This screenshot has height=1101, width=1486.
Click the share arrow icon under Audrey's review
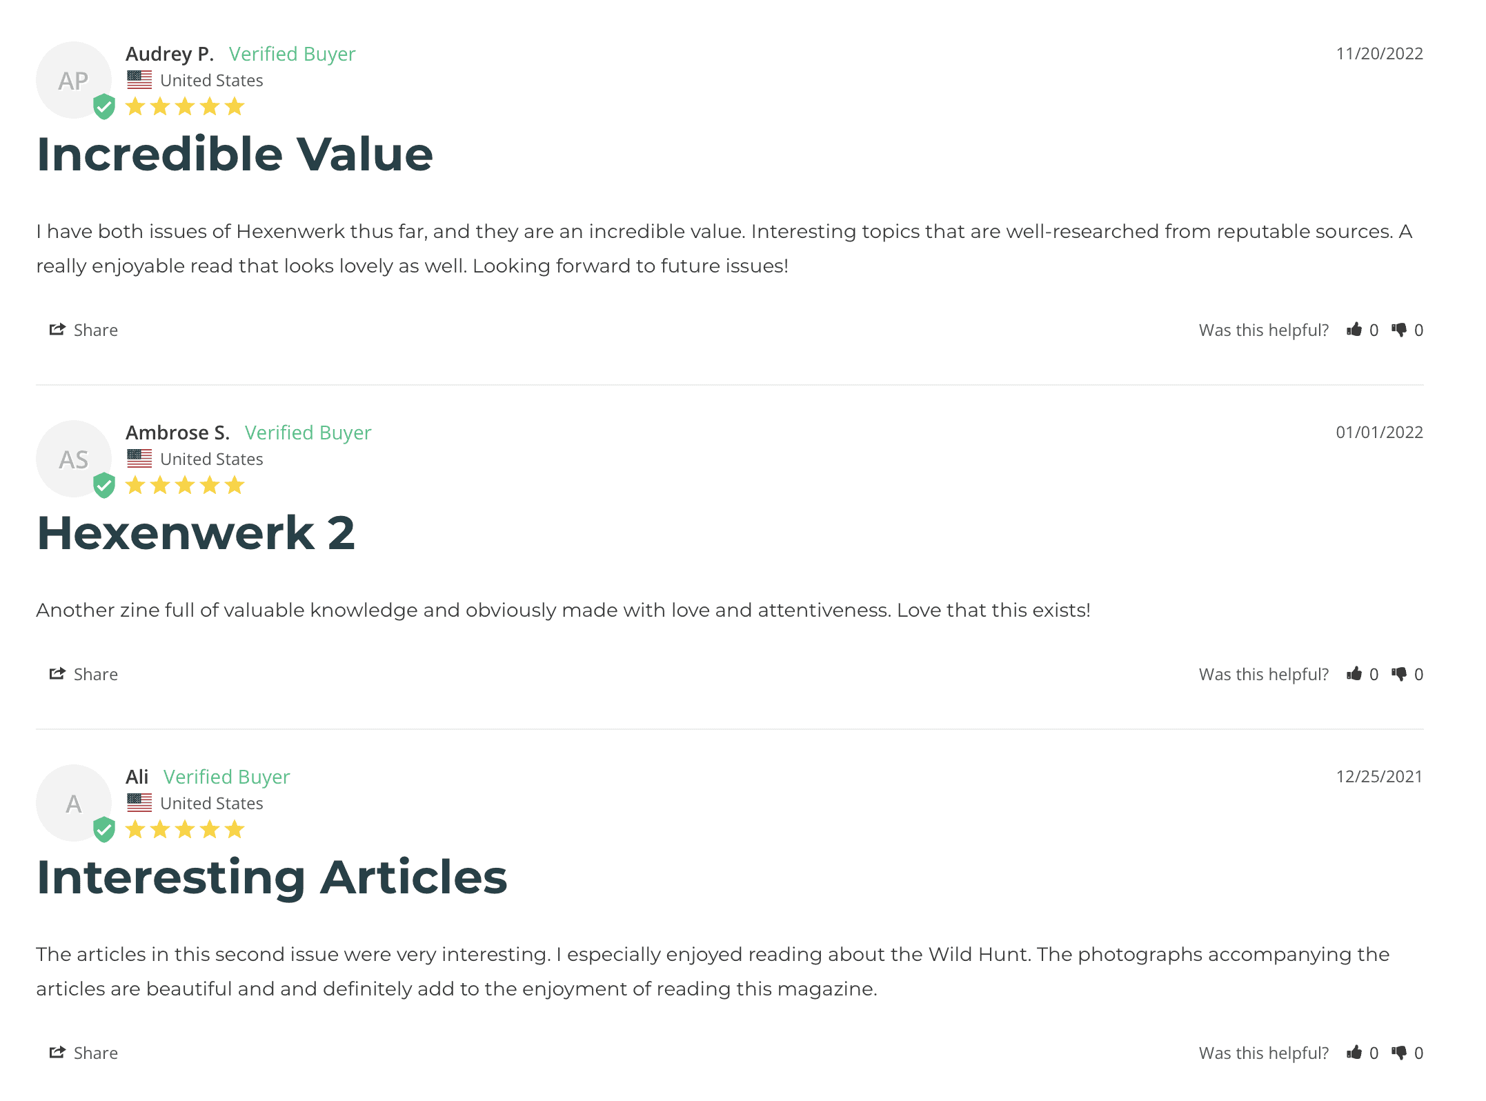click(57, 330)
